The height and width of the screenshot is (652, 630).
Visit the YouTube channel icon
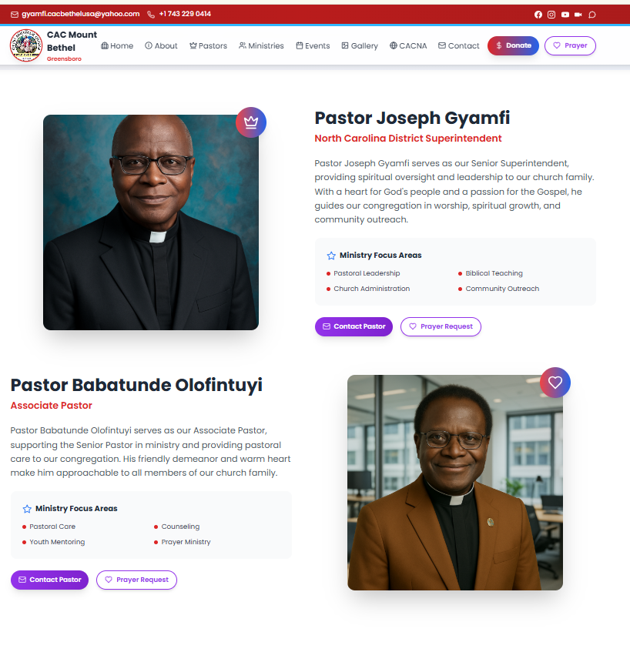coord(565,14)
